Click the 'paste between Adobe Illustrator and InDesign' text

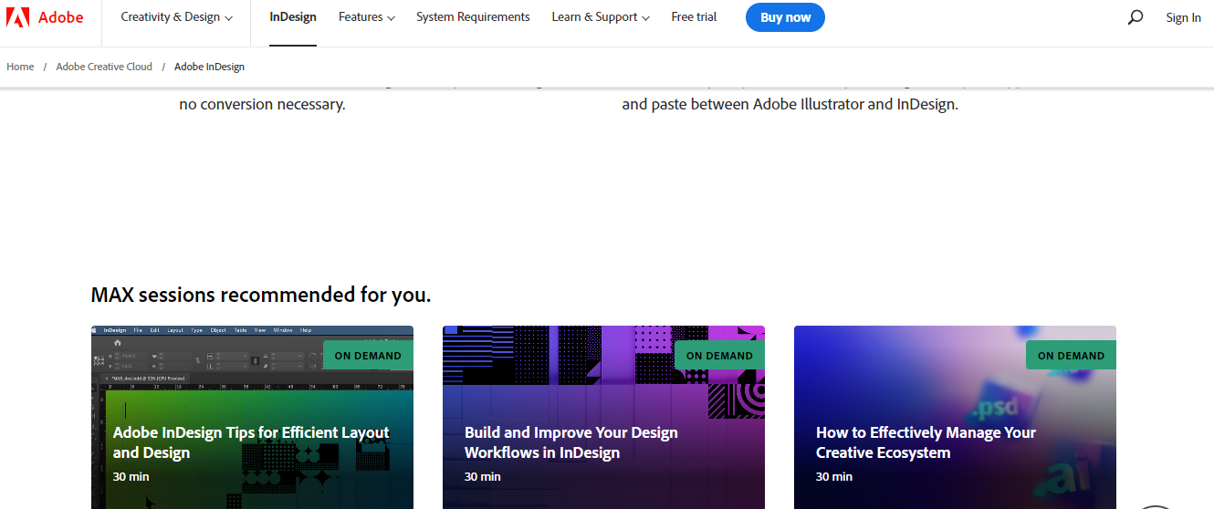pos(803,104)
